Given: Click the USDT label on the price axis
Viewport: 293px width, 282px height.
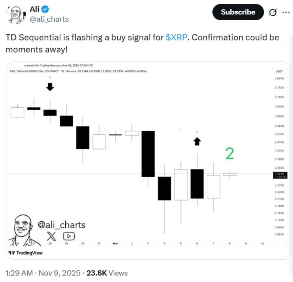Looking at the screenshot, I should [279, 71].
